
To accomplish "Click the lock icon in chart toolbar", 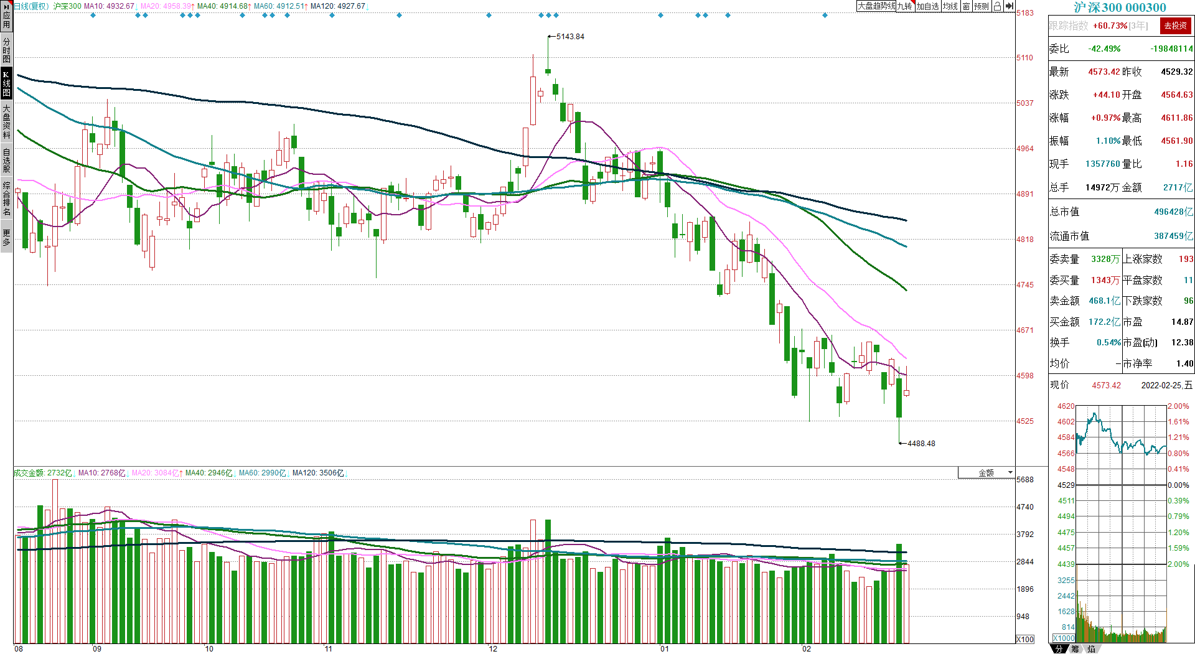I will [x=997, y=6].
